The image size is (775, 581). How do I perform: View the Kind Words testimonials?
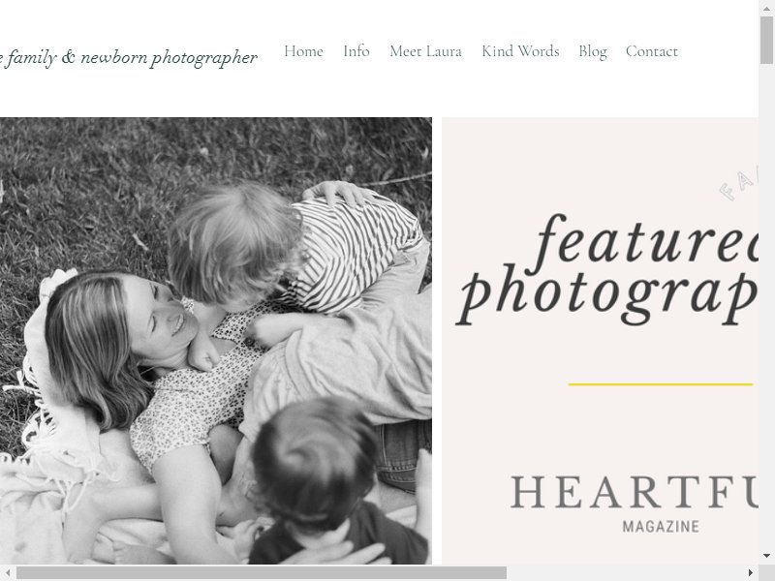(520, 51)
